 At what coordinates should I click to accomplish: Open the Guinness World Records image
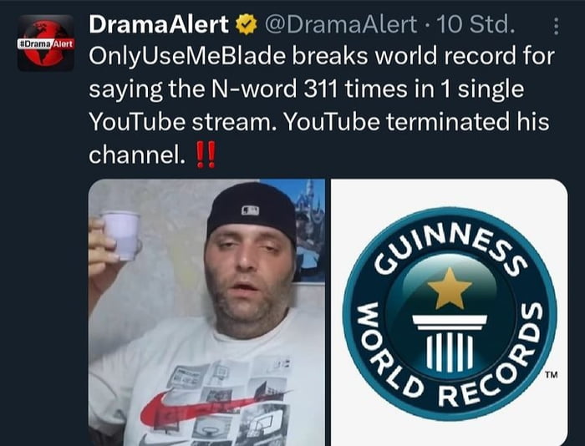point(450,312)
